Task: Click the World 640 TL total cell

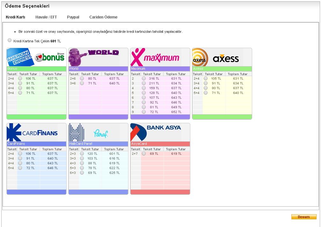Action: (114, 83)
